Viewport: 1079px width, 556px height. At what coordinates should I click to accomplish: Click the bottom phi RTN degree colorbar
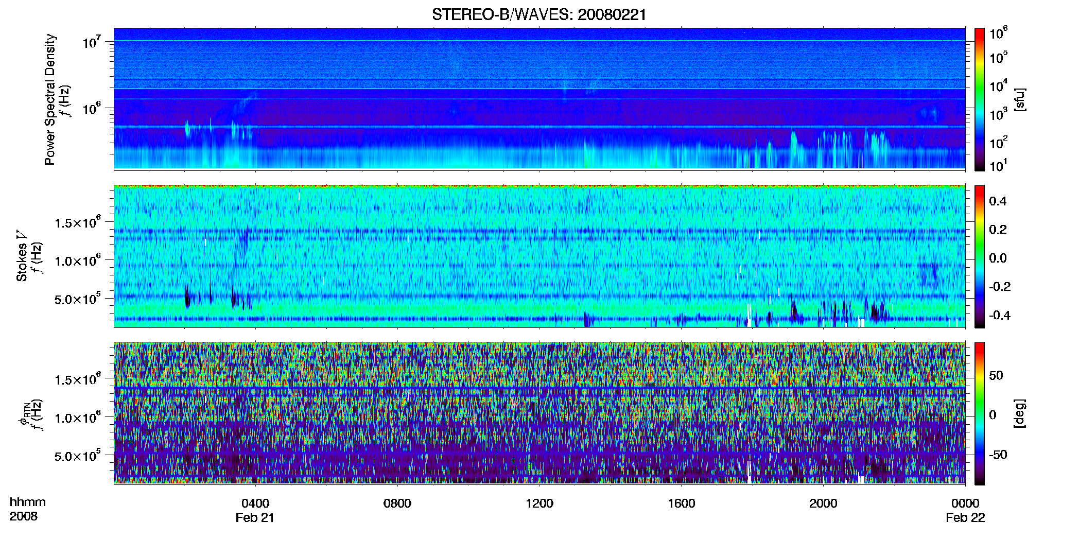pos(980,413)
